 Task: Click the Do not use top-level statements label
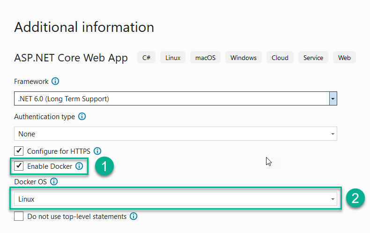(77, 217)
